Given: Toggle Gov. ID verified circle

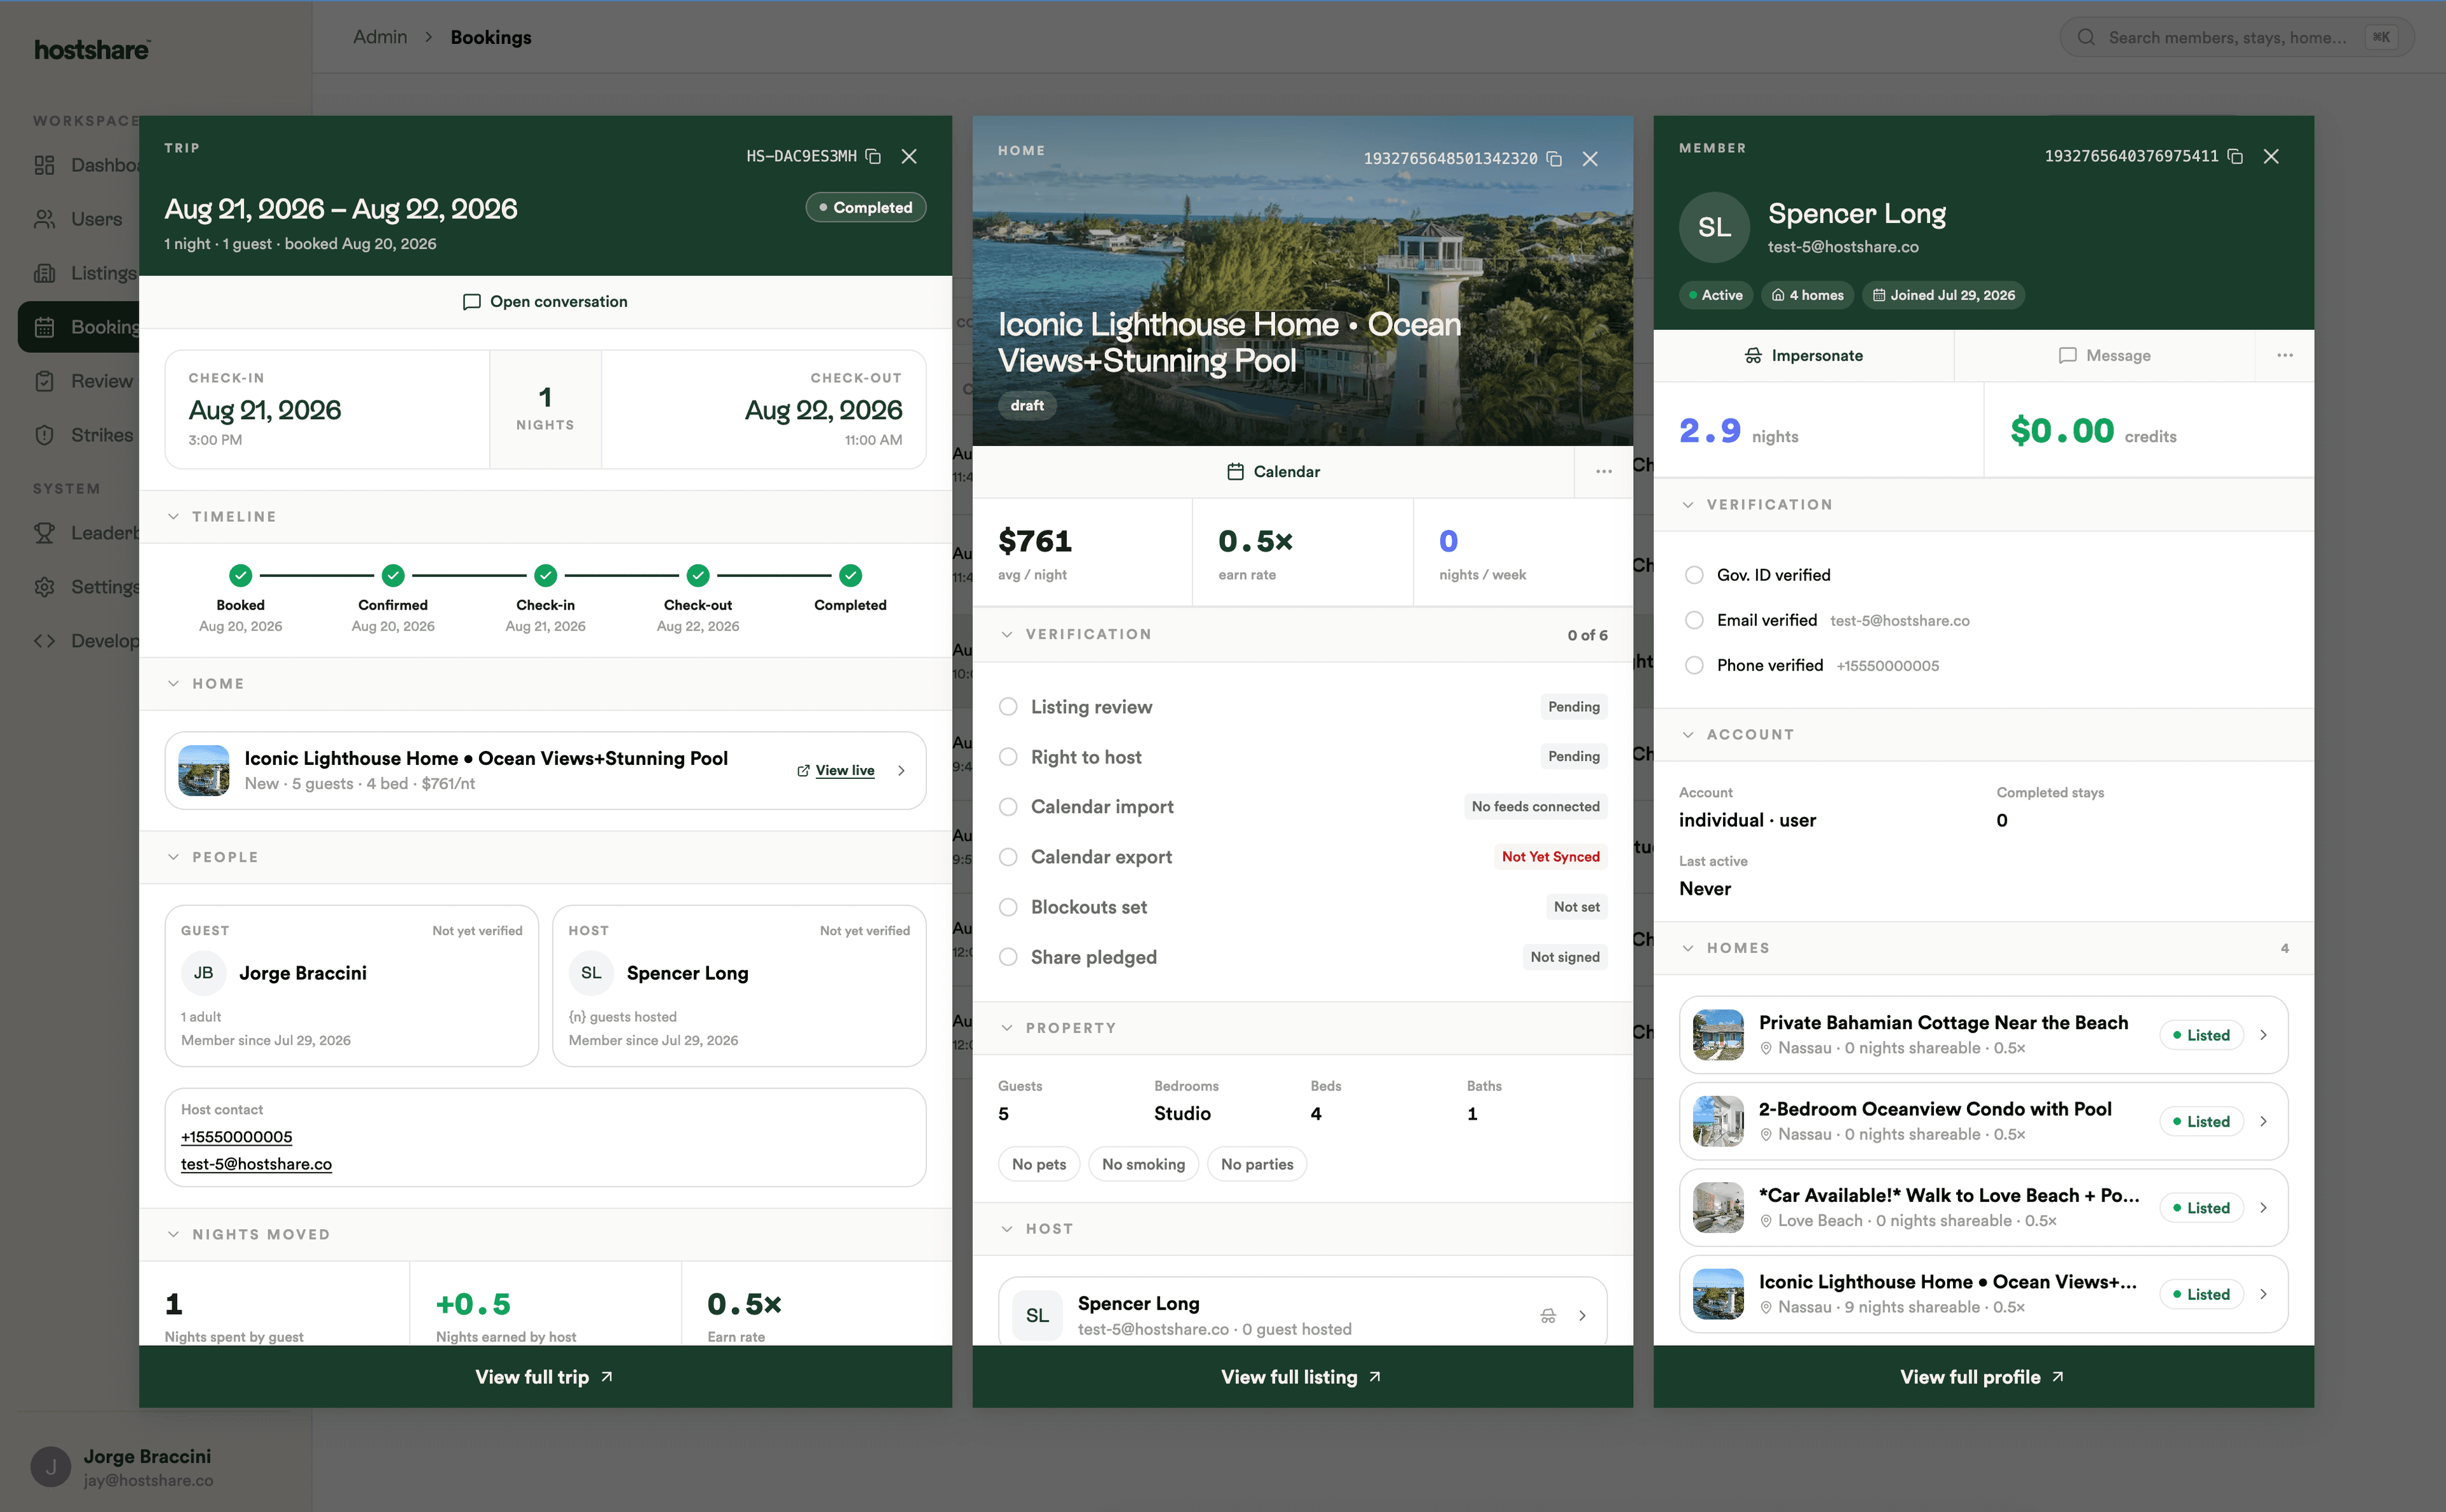Looking at the screenshot, I should pyautogui.click(x=1694, y=575).
